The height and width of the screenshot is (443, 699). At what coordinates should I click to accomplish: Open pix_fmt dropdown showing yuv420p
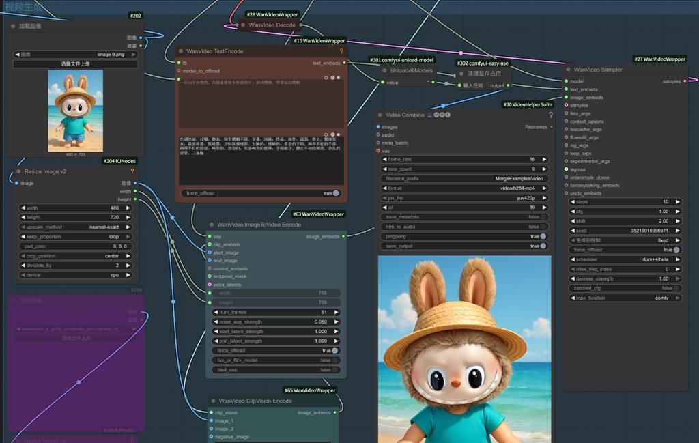click(x=464, y=198)
